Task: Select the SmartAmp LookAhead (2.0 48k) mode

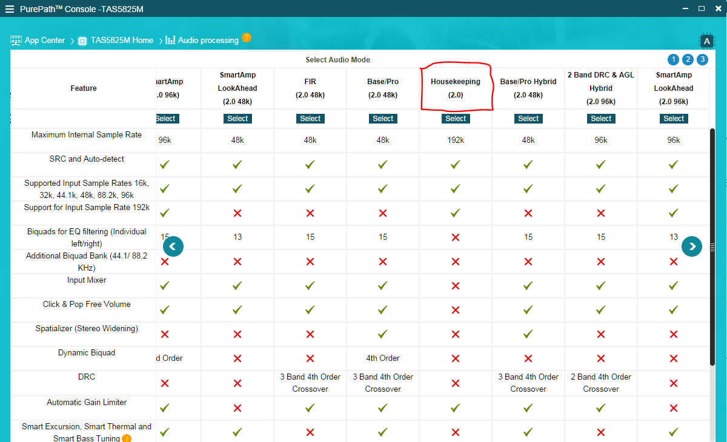Action: tap(237, 119)
